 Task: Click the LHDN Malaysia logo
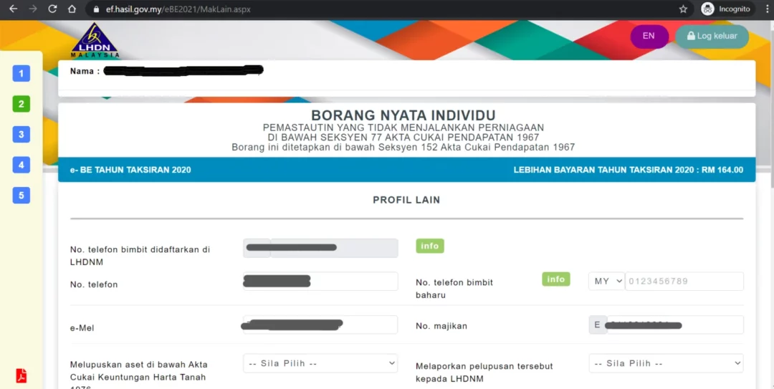(95, 41)
